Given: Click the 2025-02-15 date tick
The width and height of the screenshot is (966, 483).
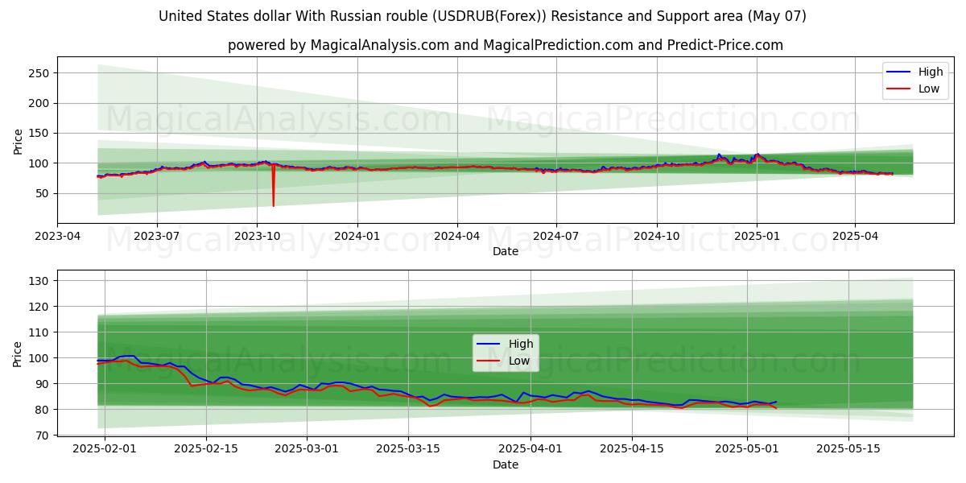Looking at the screenshot, I should coord(206,449).
